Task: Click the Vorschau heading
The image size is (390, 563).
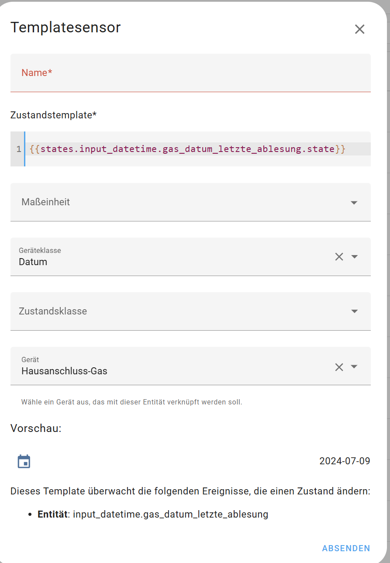Action: 36,428
